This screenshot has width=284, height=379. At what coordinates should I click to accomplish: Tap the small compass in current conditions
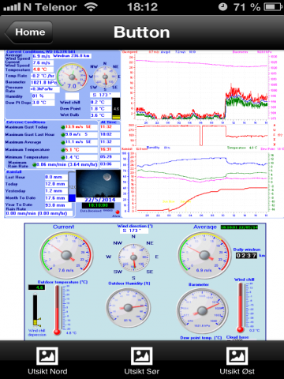click(105, 77)
